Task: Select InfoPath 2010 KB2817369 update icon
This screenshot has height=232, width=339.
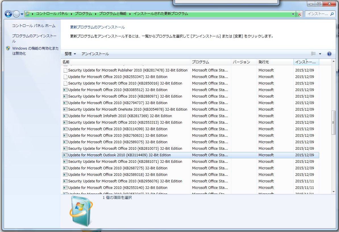Action: click(x=65, y=116)
